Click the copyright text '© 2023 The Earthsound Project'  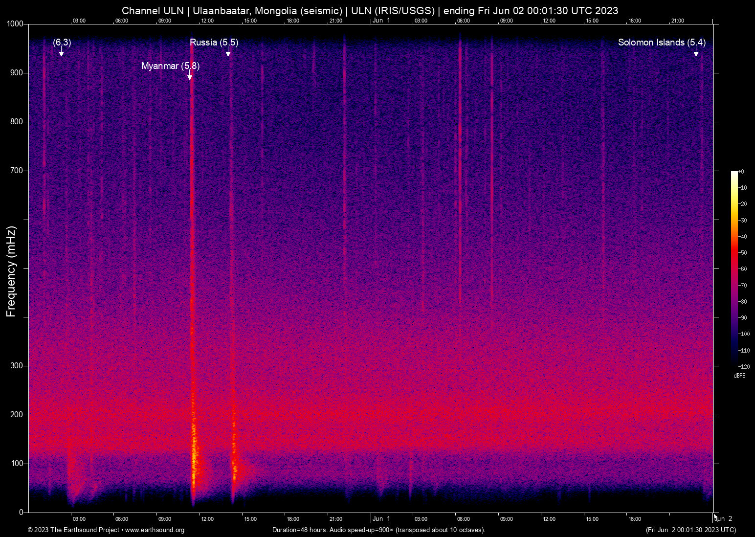[73, 530]
